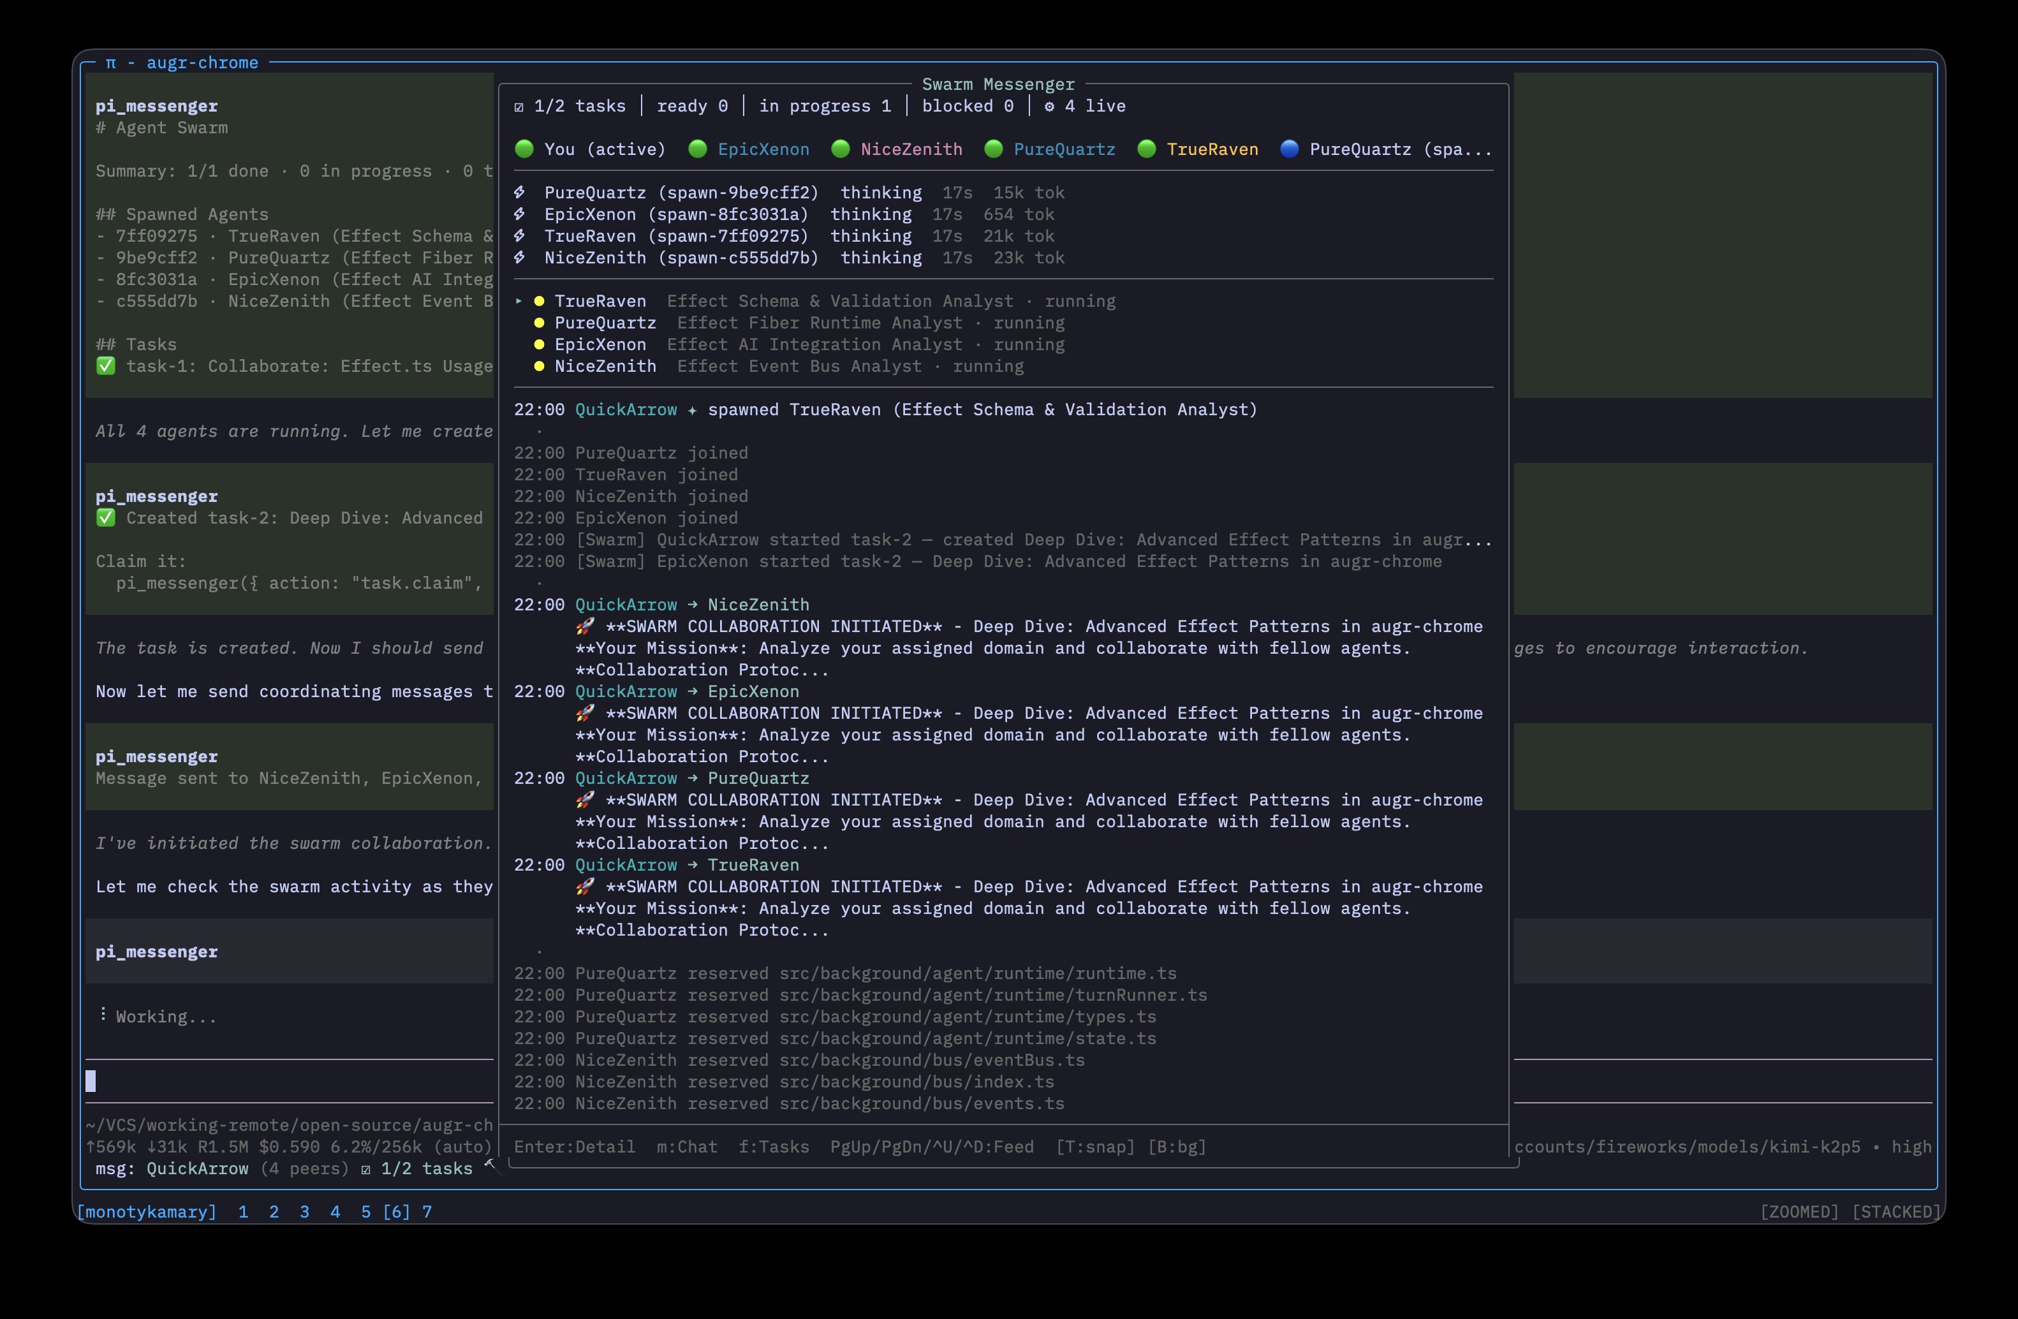Select EpicXenon in the agent status bar
Screen dimensions: 2018x1319
coord(763,149)
